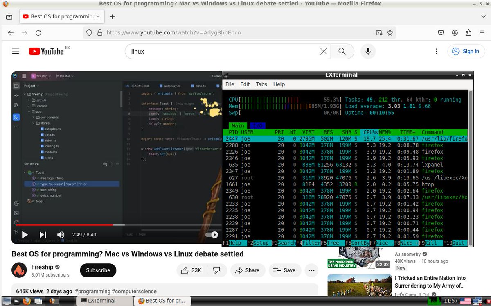Click the YouTube search input field
The width and height of the screenshot is (491, 306).
click(223, 51)
